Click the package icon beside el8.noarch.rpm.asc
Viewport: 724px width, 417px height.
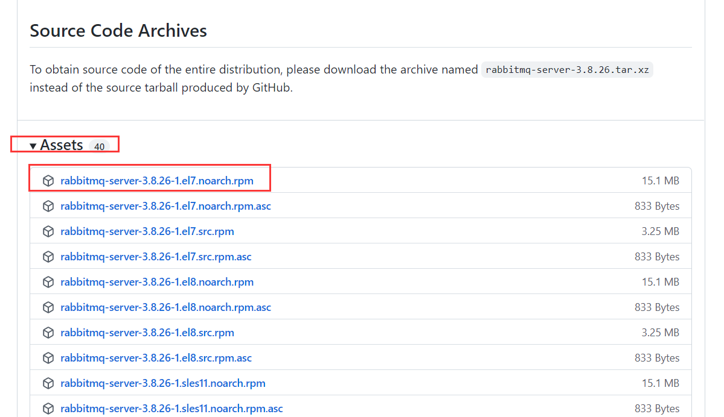(48, 307)
